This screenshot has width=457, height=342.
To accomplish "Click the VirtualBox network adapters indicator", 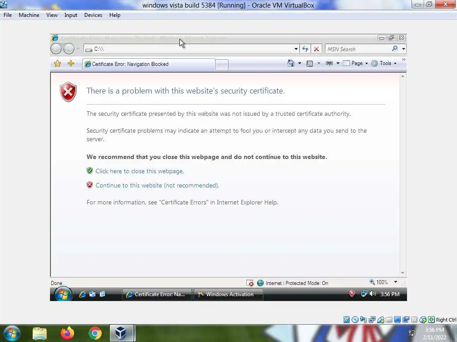I will point(372,320).
